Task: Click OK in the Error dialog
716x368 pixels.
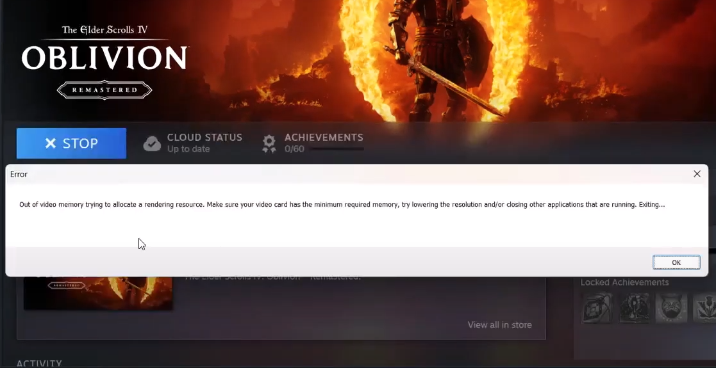Action: (676, 262)
